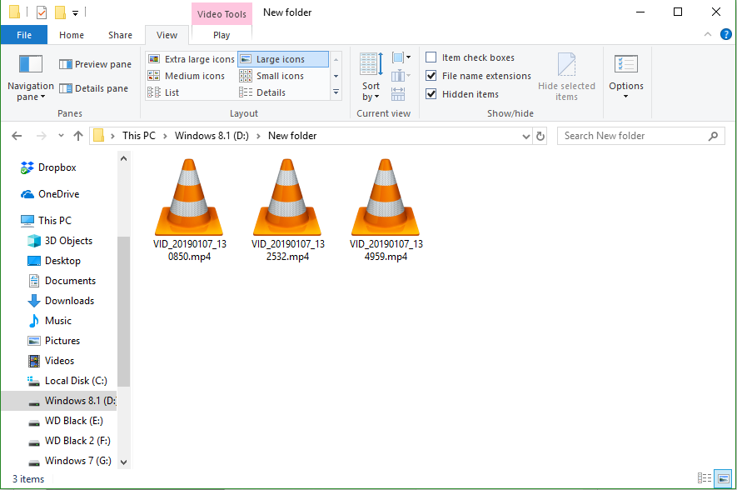Switch to the Home ribbon tab
The width and height of the screenshot is (737, 490).
point(71,35)
